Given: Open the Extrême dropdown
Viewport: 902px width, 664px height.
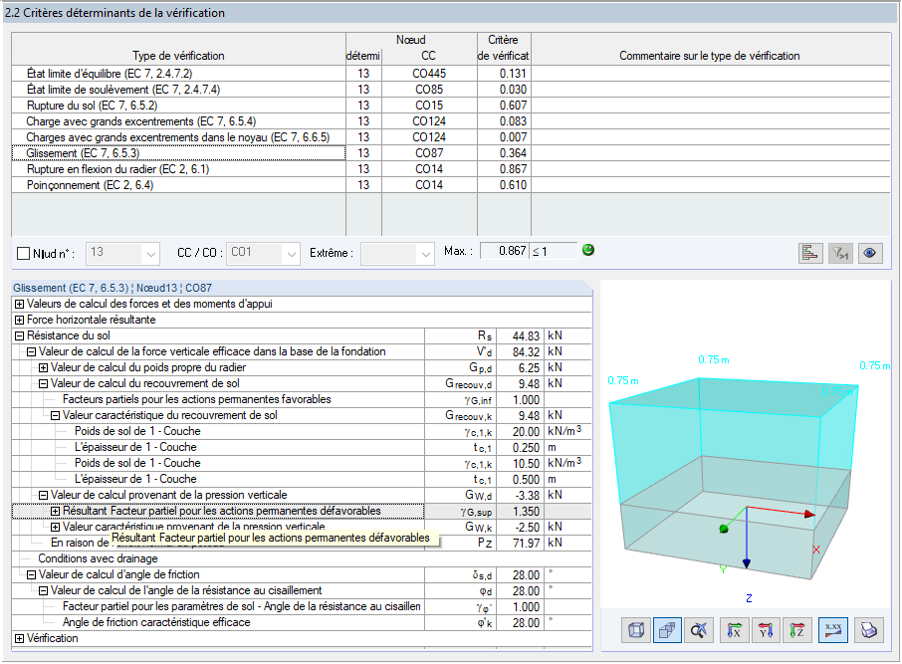Looking at the screenshot, I should click(397, 253).
